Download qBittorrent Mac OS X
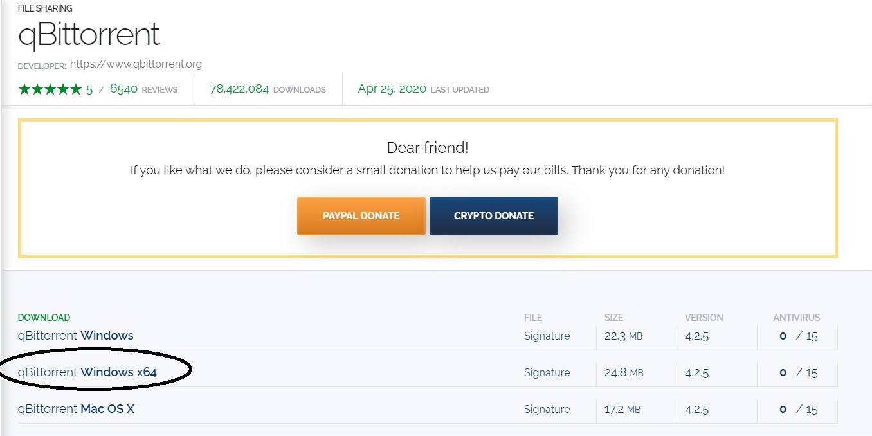The width and height of the screenshot is (872, 436). pos(76,409)
